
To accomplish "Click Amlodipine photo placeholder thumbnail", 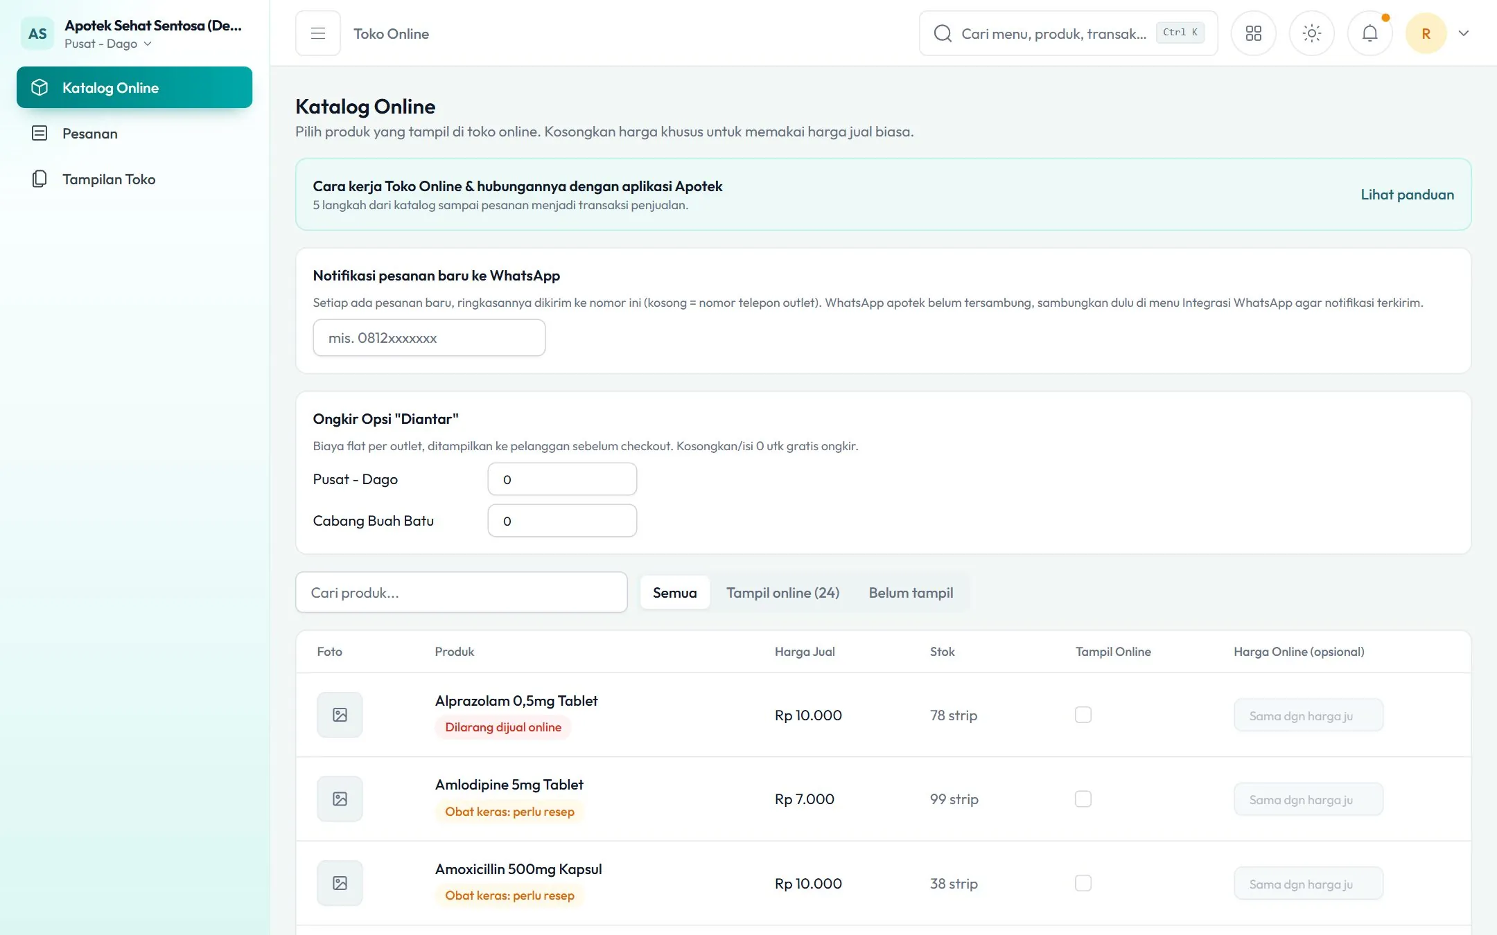I will click(x=340, y=799).
